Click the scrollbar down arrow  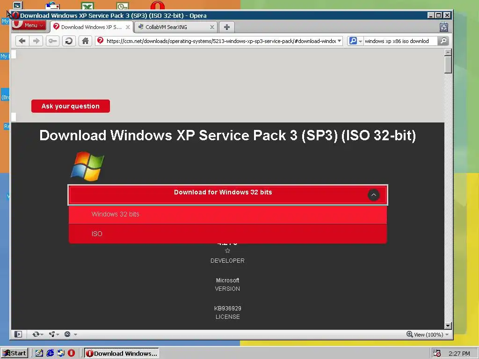tap(448, 326)
